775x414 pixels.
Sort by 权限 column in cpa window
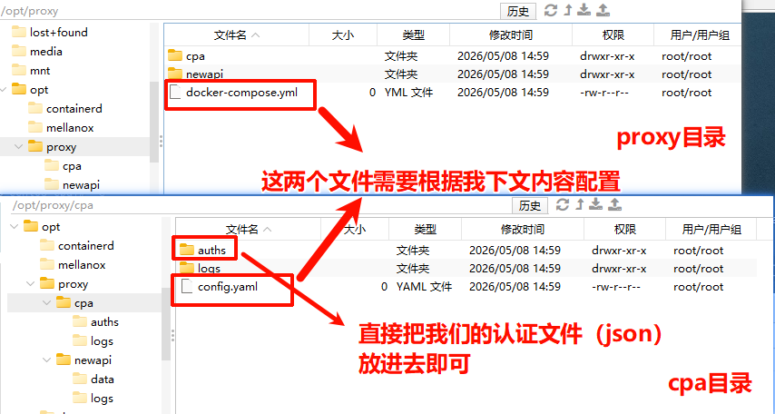point(624,230)
